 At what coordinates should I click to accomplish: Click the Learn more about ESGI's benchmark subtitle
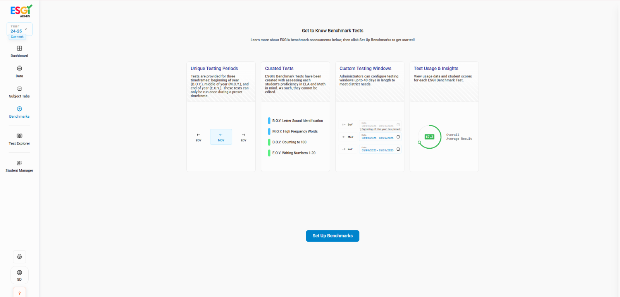[x=332, y=40]
